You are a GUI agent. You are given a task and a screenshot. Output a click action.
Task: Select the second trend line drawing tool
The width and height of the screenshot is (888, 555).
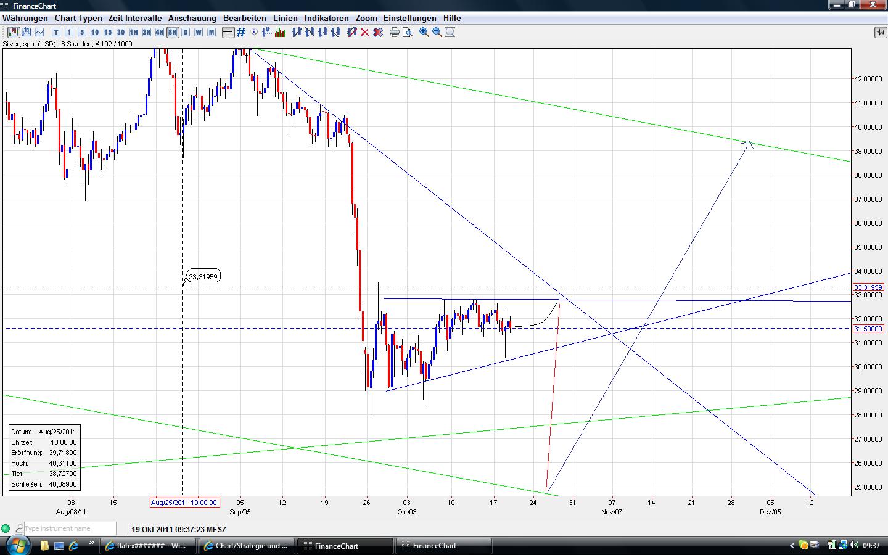[310, 32]
